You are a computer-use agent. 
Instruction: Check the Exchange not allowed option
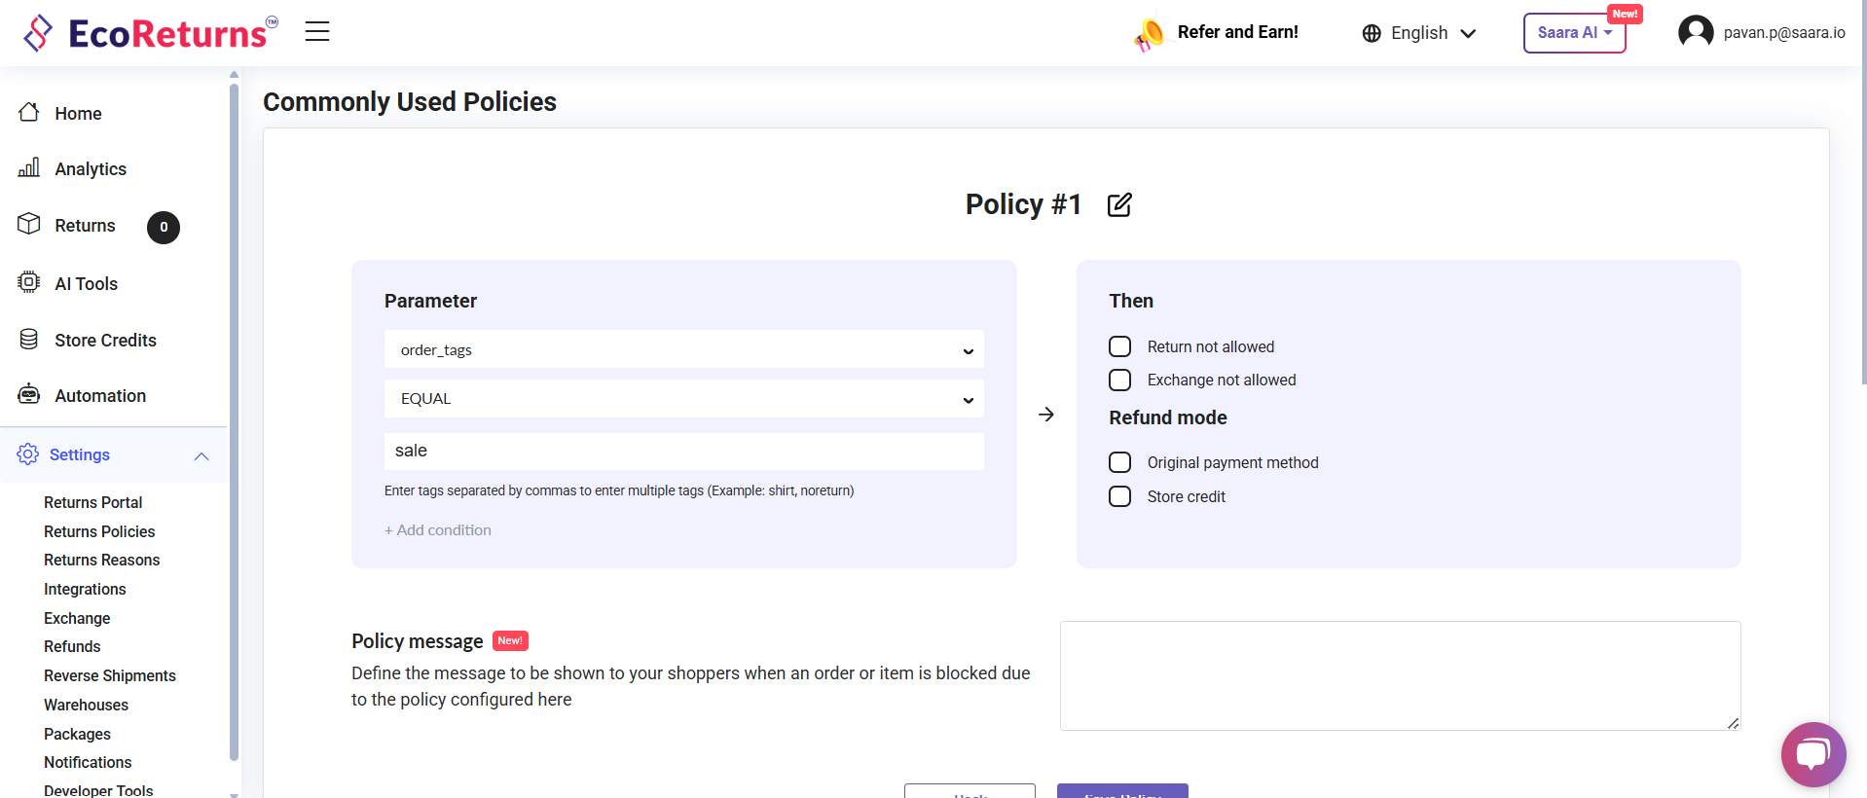pyautogui.click(x=1120, y=380)
